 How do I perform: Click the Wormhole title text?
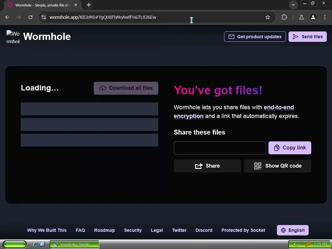tap(47, 36)
